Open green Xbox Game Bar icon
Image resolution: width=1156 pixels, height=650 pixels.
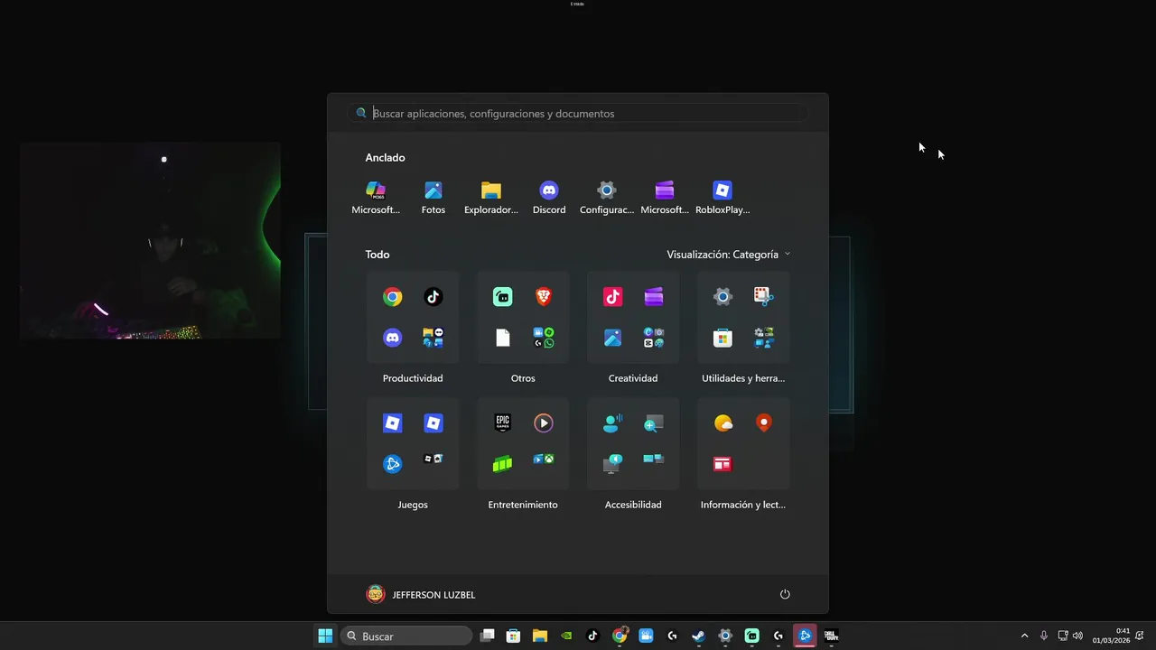(503, 464)
